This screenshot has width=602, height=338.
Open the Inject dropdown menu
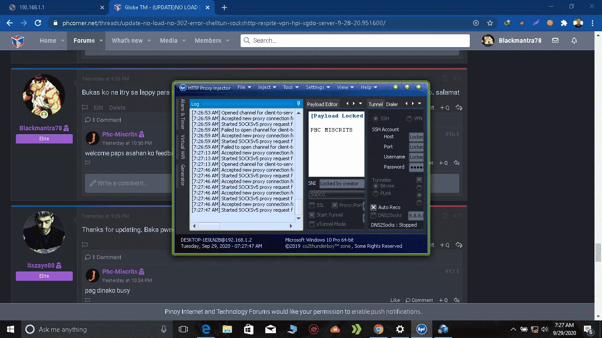click(x=267, y=87)
